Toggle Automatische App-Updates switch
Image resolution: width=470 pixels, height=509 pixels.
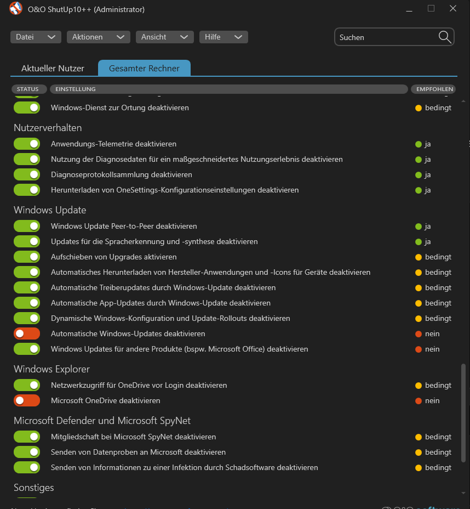(x=27, y=303)
